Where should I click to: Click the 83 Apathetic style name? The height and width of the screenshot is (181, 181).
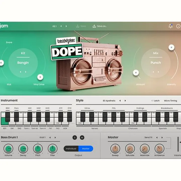(x=109, y=101)
